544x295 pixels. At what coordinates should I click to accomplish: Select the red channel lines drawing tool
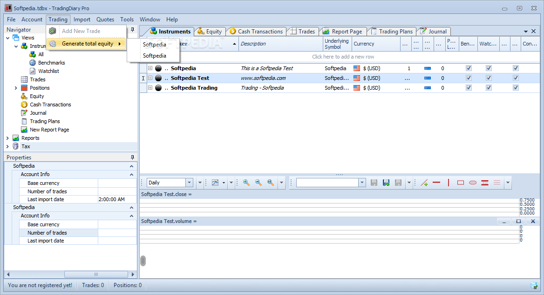[485, 183]
